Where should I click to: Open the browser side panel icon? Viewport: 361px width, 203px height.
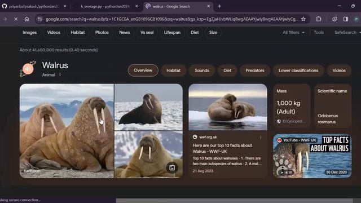pyautogui.click(x=346, y=19)
